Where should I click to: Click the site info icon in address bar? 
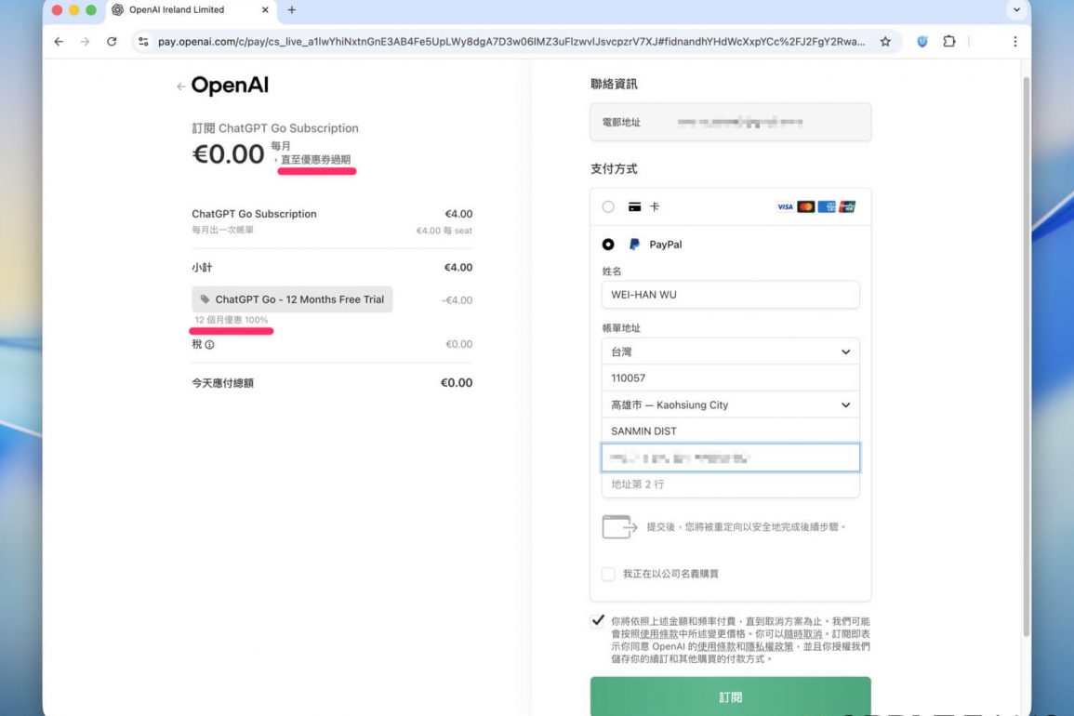click(x=143, y=42)
